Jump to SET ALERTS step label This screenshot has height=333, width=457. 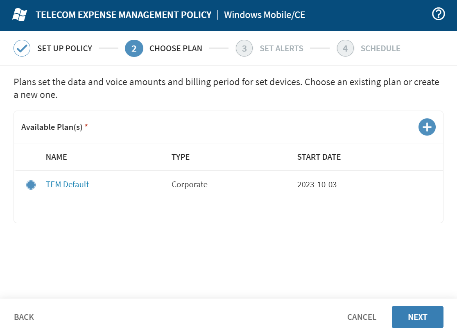[x=281, y=48]
